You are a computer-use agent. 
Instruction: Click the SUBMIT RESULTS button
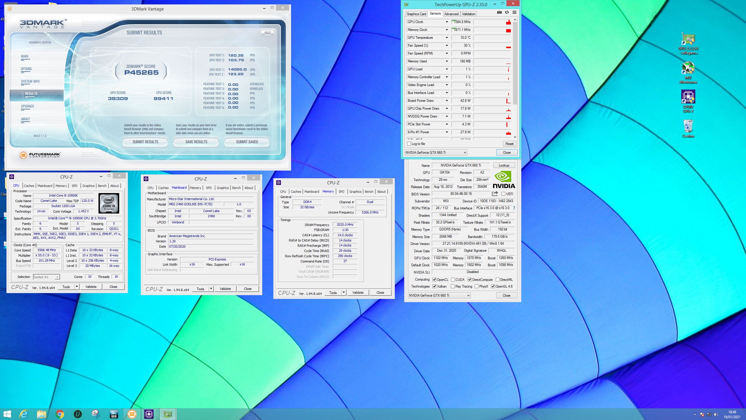(145, 142)
